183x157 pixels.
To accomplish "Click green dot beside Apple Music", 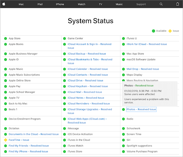I will pyautogui.click(x=5, y=69).
